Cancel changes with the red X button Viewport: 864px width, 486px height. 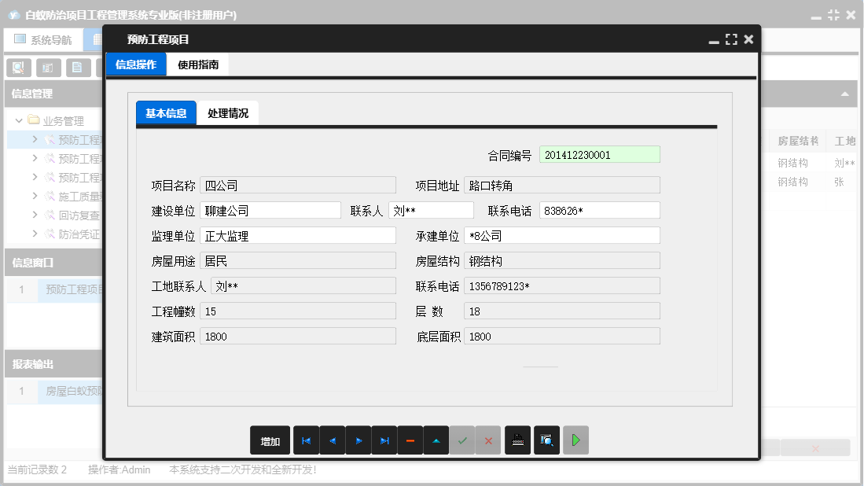(487, 440)
